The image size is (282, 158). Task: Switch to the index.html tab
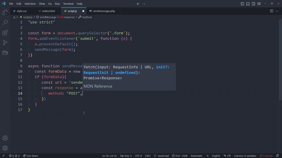pyautogui.click(x=48, y=11)
